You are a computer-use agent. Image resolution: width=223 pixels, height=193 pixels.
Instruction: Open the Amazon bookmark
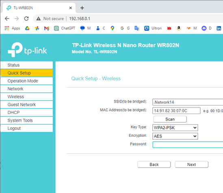click(x=179, y=28)
